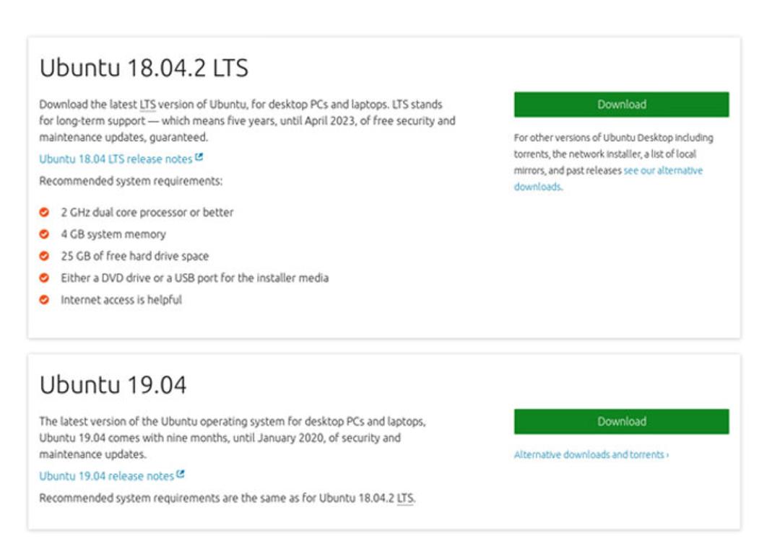Screen dimensions: 780x556
Task: Click '4 GB system memory' text
Action: (113, 234)
